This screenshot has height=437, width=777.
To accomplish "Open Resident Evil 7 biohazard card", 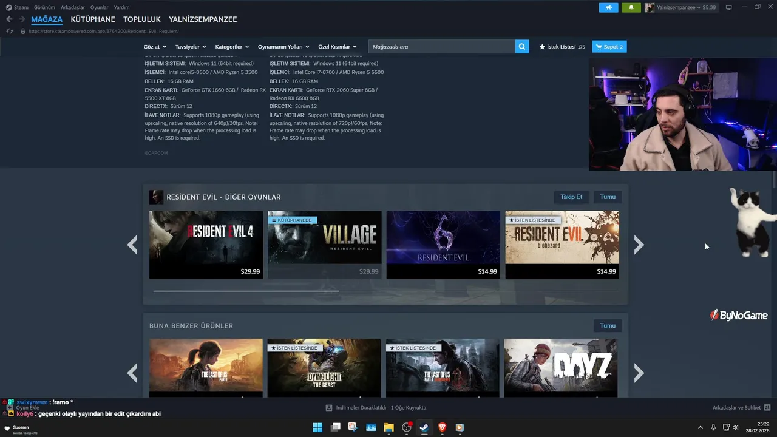I will [x=562, y=245].
